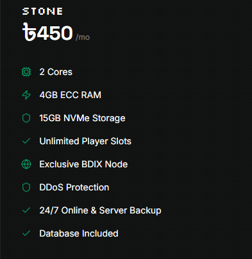Click the shield icon beside 15GB NVMe Storage
The width and height of the screenshot is (252, 259).
click(x=26, y=118)
